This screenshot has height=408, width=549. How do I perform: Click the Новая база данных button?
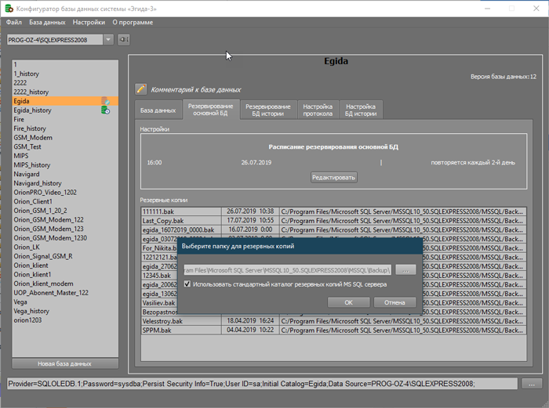click(x=64, y=363)
